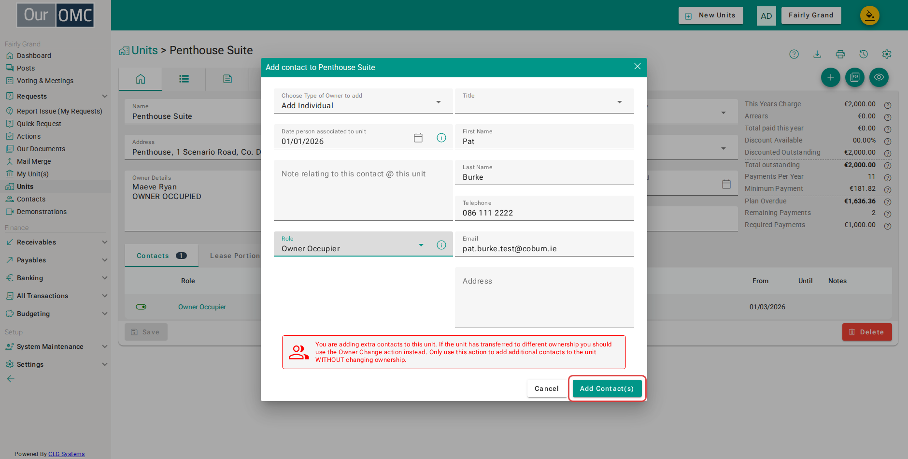Expand System Maintenance in sidebar
This screenshot has height=459, width=908.
point(56,346)
